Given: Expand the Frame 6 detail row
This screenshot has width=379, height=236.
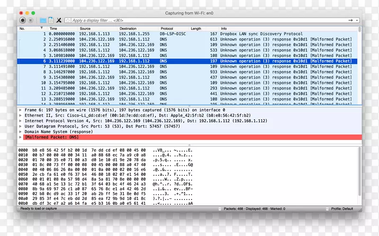Looking at the screenshot, I should (x=20, y=110).
